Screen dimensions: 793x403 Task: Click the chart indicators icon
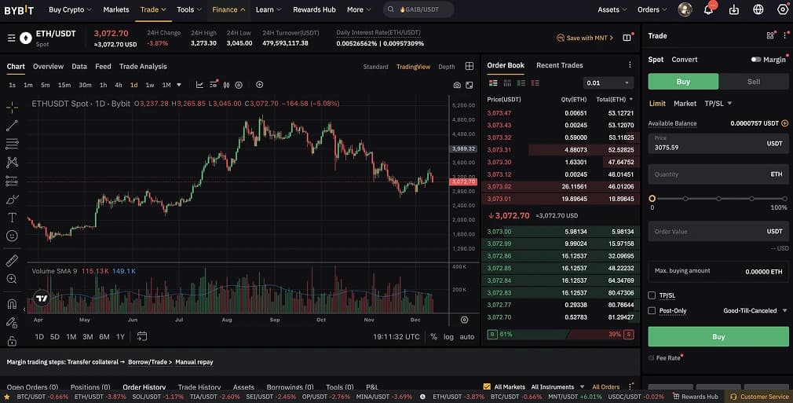(199, 85)
